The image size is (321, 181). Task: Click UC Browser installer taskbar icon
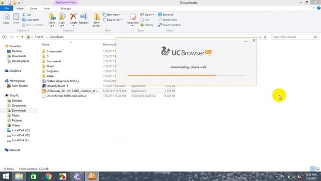pos(92,176)
